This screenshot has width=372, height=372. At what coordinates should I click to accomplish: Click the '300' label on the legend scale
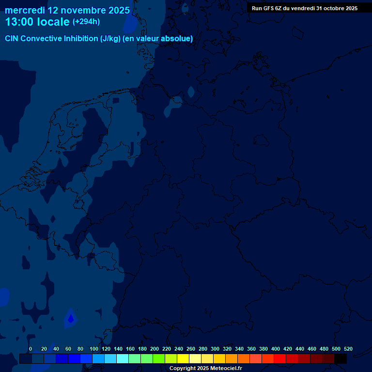click(x=215, y=349)
